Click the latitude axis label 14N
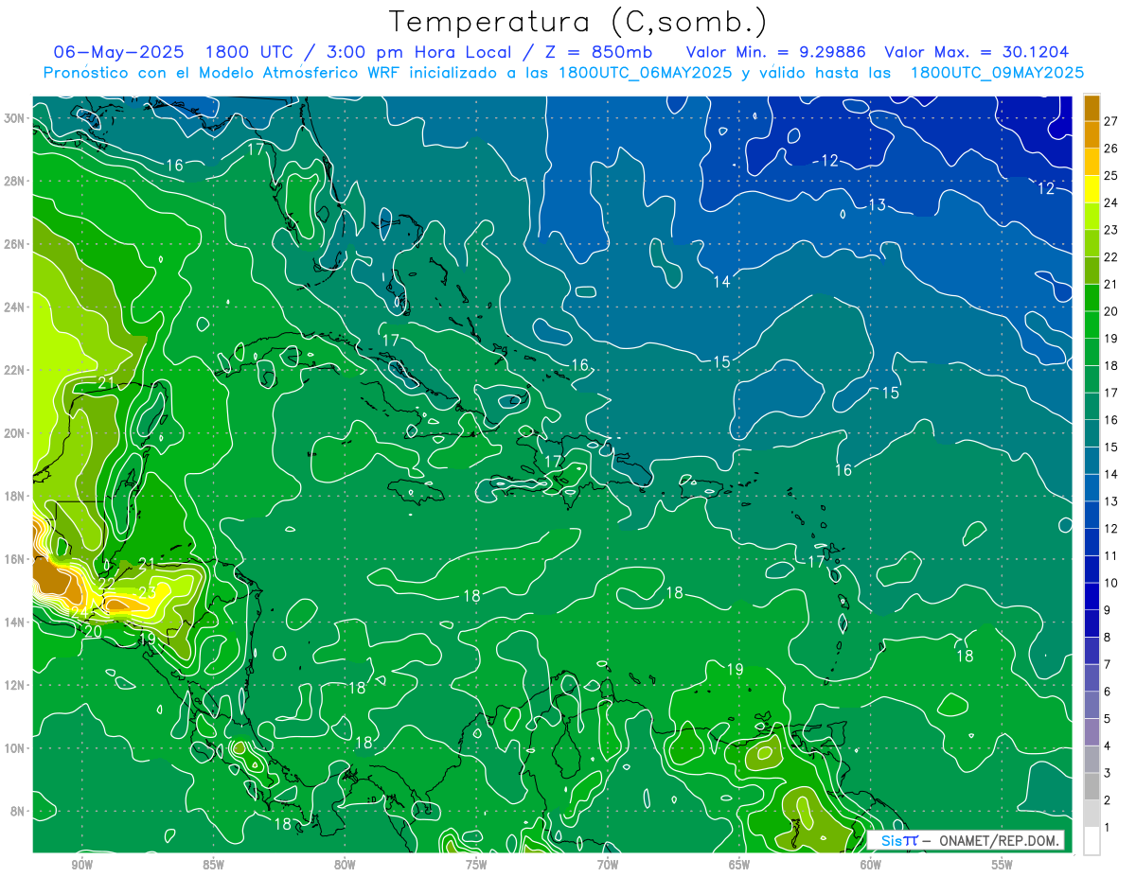1136x877 pixels. [15, 622]
